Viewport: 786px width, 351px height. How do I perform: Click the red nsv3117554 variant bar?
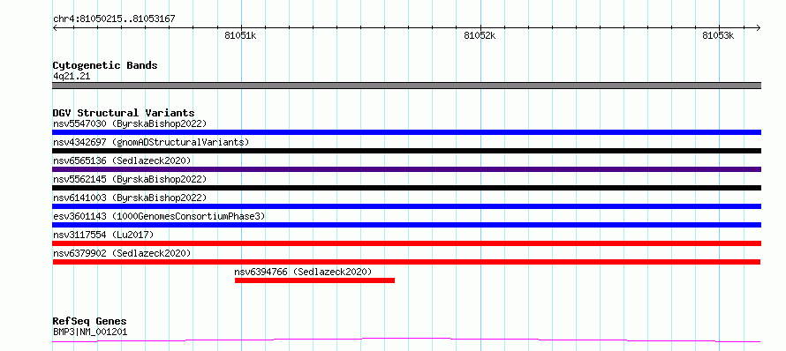406,243
